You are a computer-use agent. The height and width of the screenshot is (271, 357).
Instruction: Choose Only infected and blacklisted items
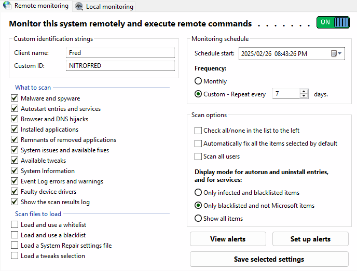pos(198,193)
